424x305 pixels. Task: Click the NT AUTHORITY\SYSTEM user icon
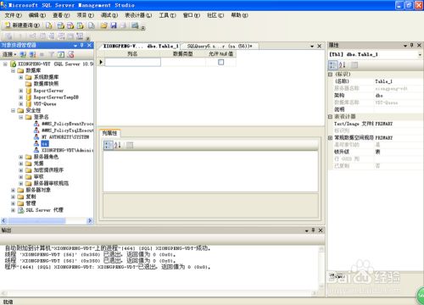[36, 137]
